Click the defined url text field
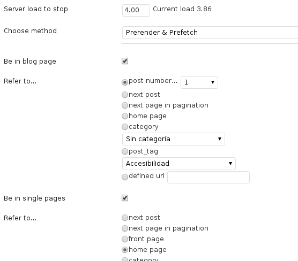 click(208, 178)
